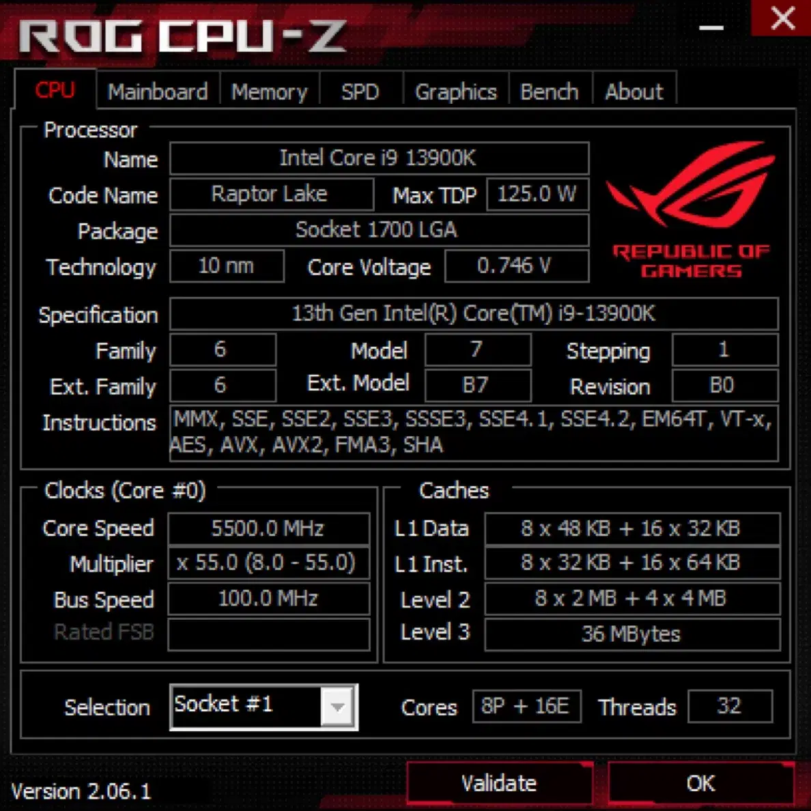Switch to the Mainboard tab
This screenshot has width=811, height=811.
click(158, 91)
